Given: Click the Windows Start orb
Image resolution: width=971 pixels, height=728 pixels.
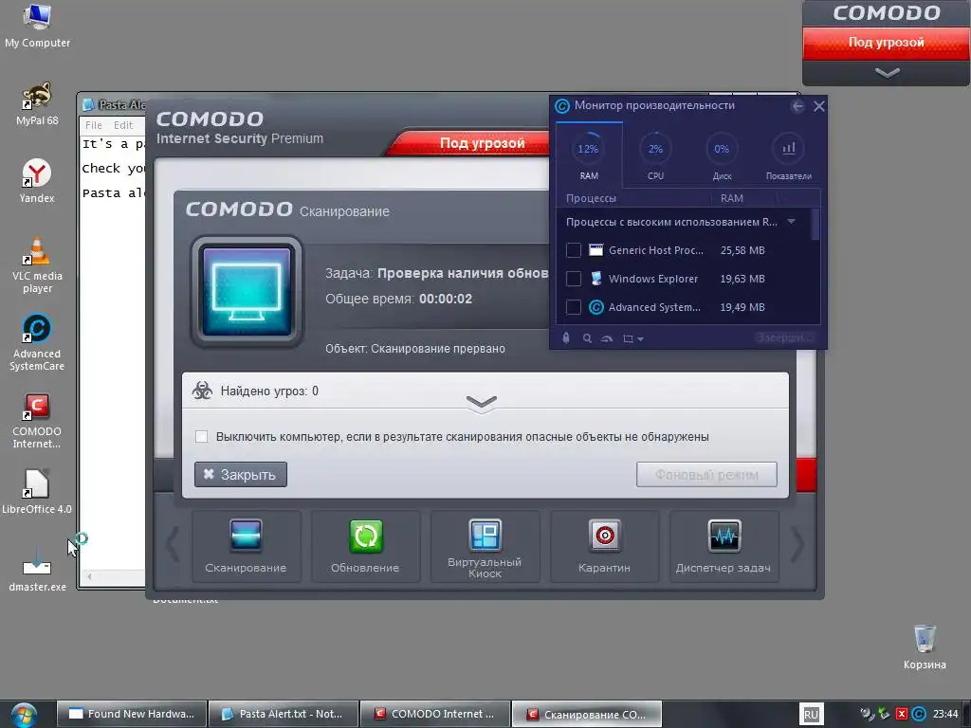Looking at the screenshot, I should [24, 715].
